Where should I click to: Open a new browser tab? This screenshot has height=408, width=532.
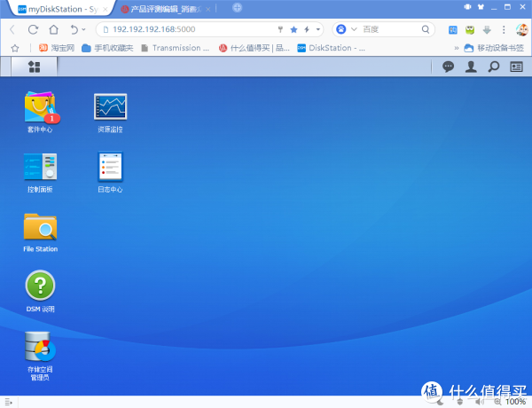(x=237, y=8)
